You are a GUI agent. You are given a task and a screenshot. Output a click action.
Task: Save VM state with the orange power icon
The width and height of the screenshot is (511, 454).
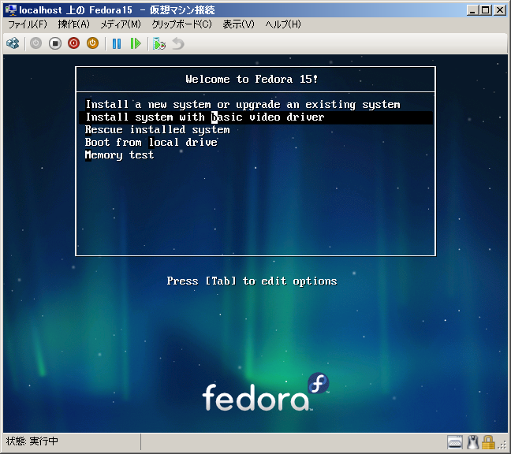(x=92, y=43)
